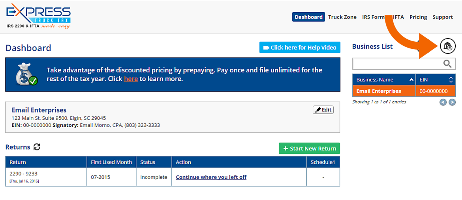Open the Dashboard menu tab
This screenshot has height=200, width=462.
tap(308, 17)
